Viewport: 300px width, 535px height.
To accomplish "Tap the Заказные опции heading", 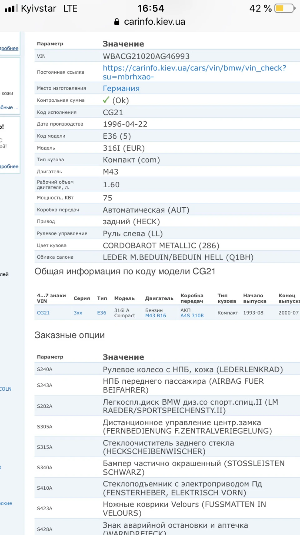I will click(x=69, y=335).
